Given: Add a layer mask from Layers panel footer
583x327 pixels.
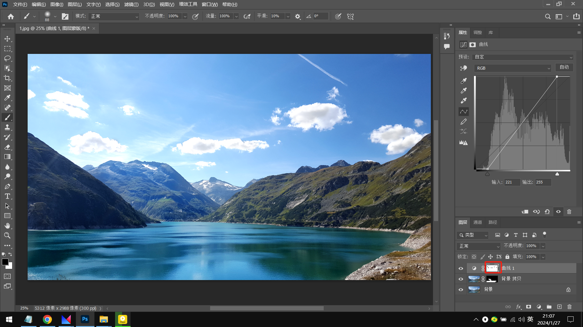Looking at the screenshot, I should pos(529,307).
